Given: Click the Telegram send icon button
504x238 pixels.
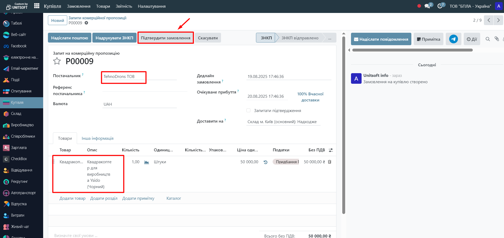Looking at the screenshot, I should 453,39.
